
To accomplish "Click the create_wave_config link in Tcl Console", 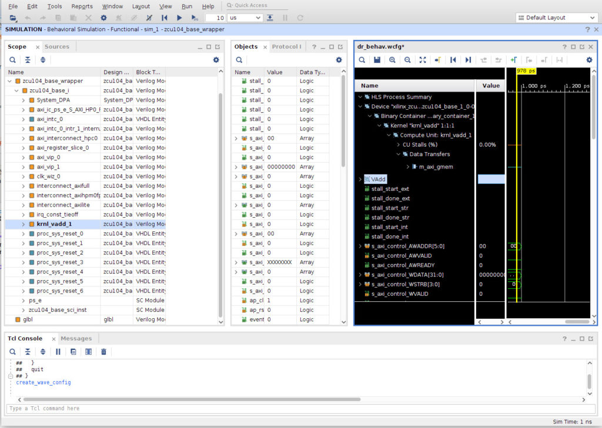I will [x=42, y=382].
